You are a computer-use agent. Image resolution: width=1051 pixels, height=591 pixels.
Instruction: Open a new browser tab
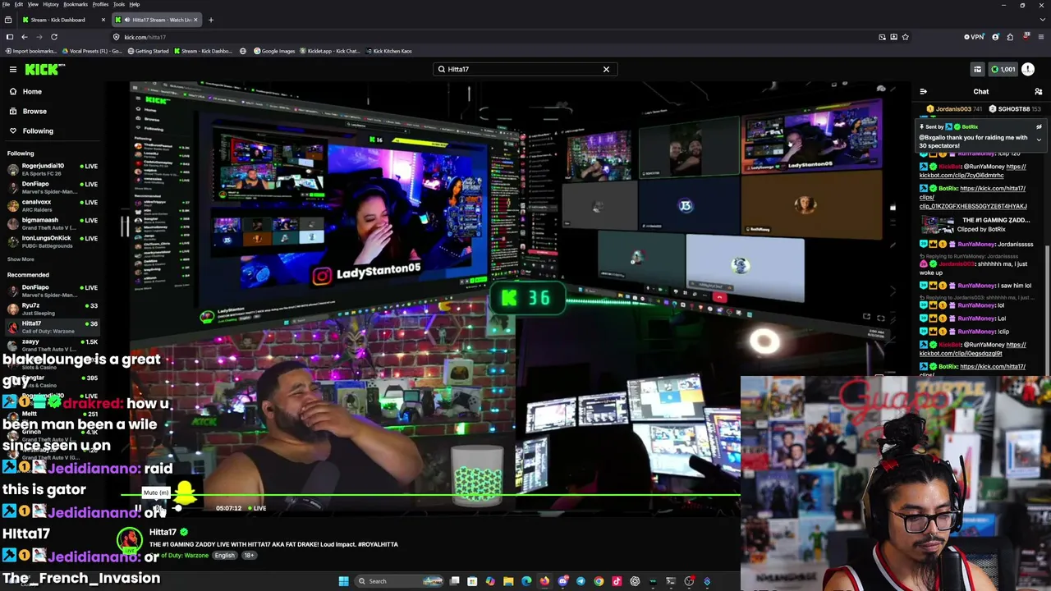point(211,20)
